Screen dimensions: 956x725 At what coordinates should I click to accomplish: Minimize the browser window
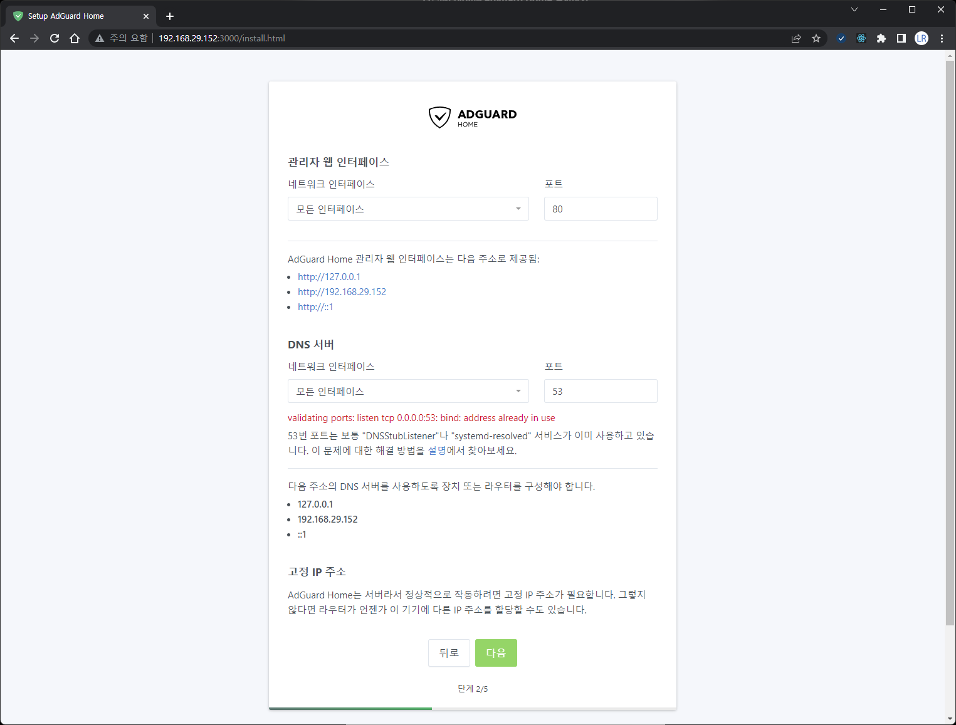point(883,9)
